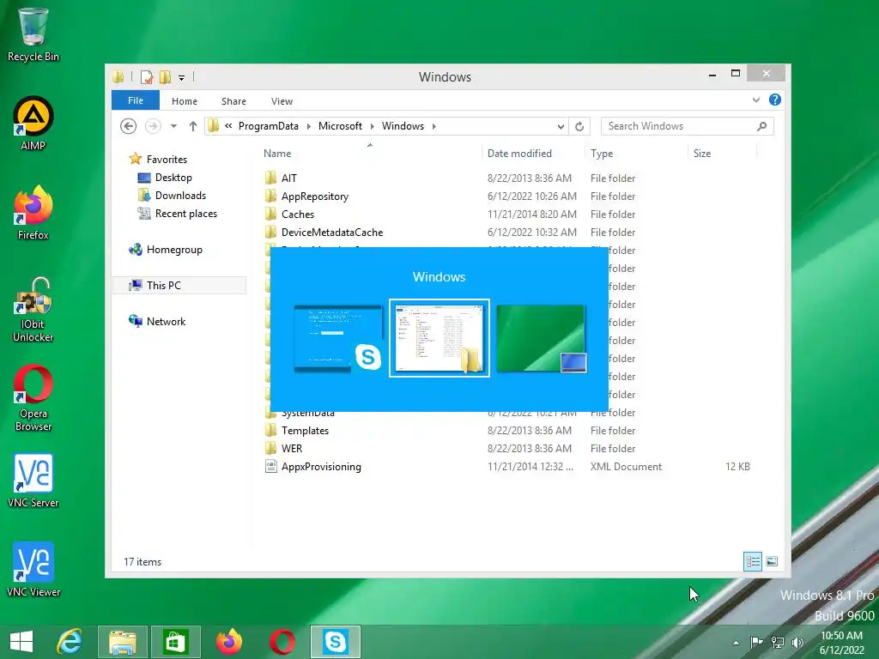Click the Action Center flag icon
Screen dimensions: 879x659
pos(756,642)
